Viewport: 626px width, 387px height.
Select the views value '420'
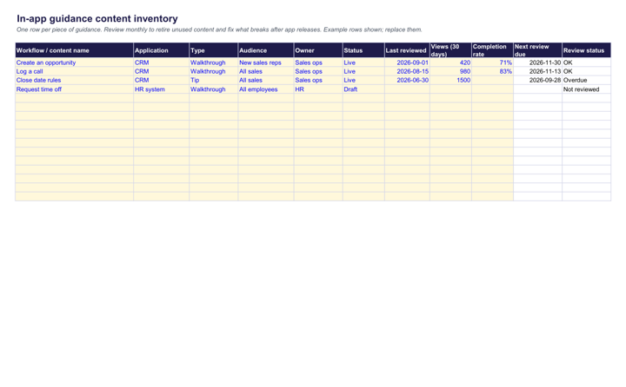[450, 62]
